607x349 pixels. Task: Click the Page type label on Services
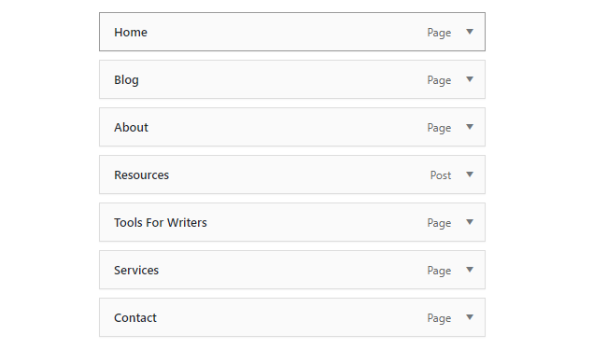pos(439,271)
